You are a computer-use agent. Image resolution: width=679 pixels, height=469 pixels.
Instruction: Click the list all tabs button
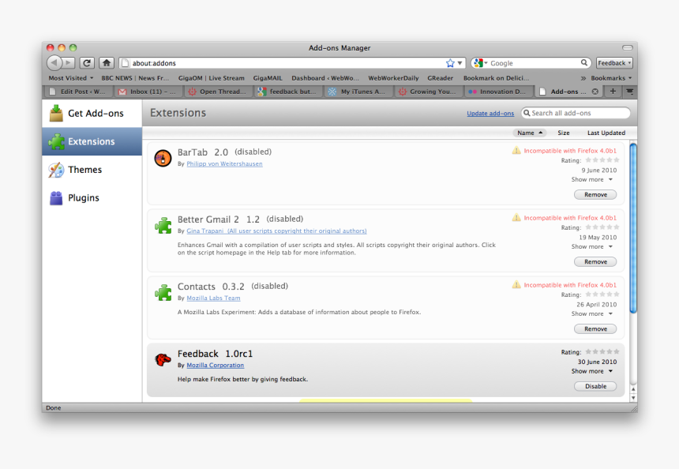(629, 92)
